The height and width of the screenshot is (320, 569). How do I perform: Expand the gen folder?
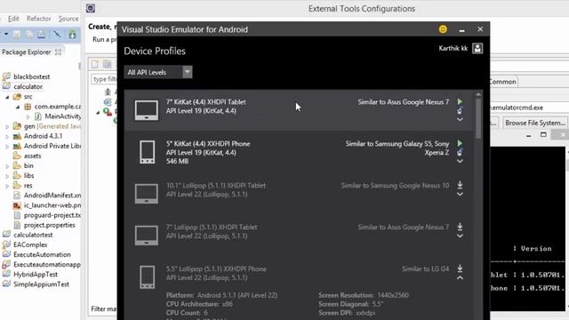point(7,126)
